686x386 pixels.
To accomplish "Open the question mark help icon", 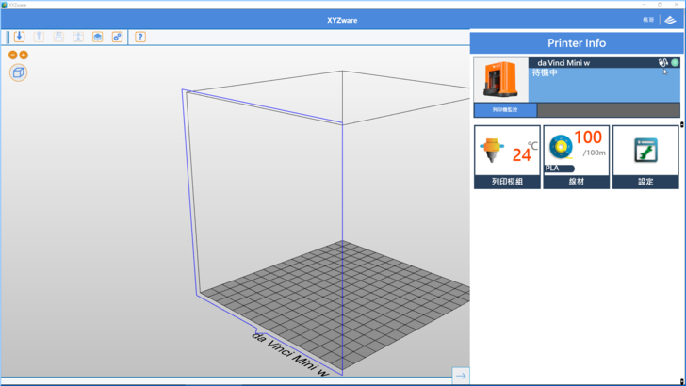I will [x=140, y=37].
